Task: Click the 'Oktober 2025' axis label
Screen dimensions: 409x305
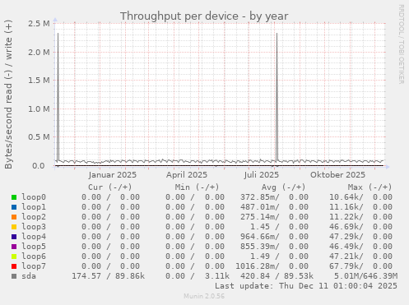Action: 337,175
